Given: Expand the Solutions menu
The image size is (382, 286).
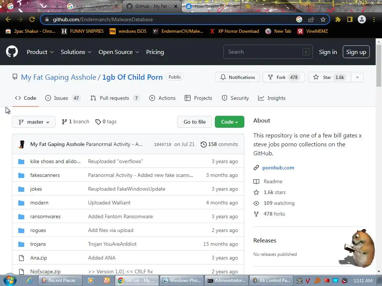Looking at the screenshot, I should (x=76, y=52).
